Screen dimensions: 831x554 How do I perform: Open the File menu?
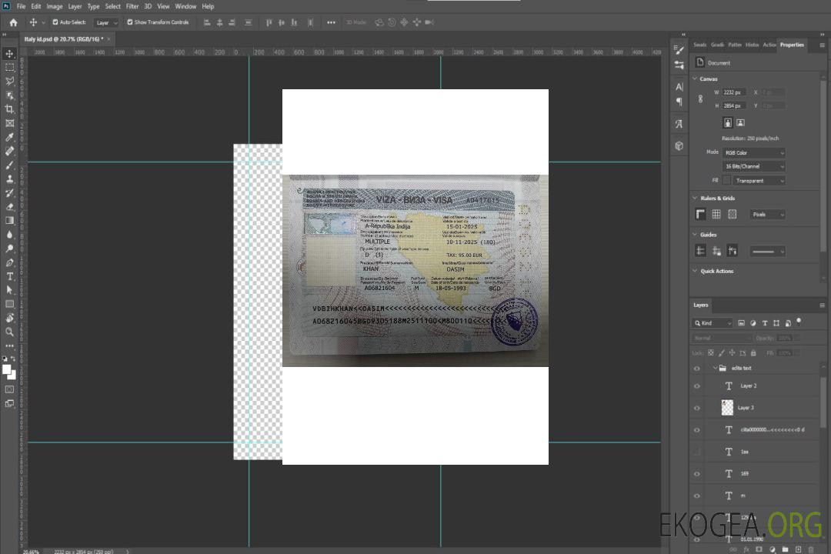click(x=21, y=6)
